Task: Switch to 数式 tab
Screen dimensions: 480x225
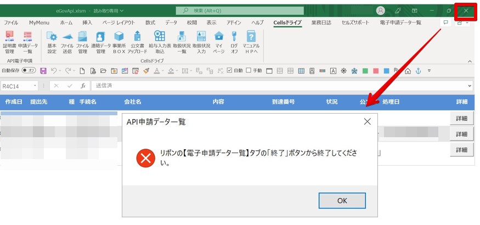Action: [150, 22]
